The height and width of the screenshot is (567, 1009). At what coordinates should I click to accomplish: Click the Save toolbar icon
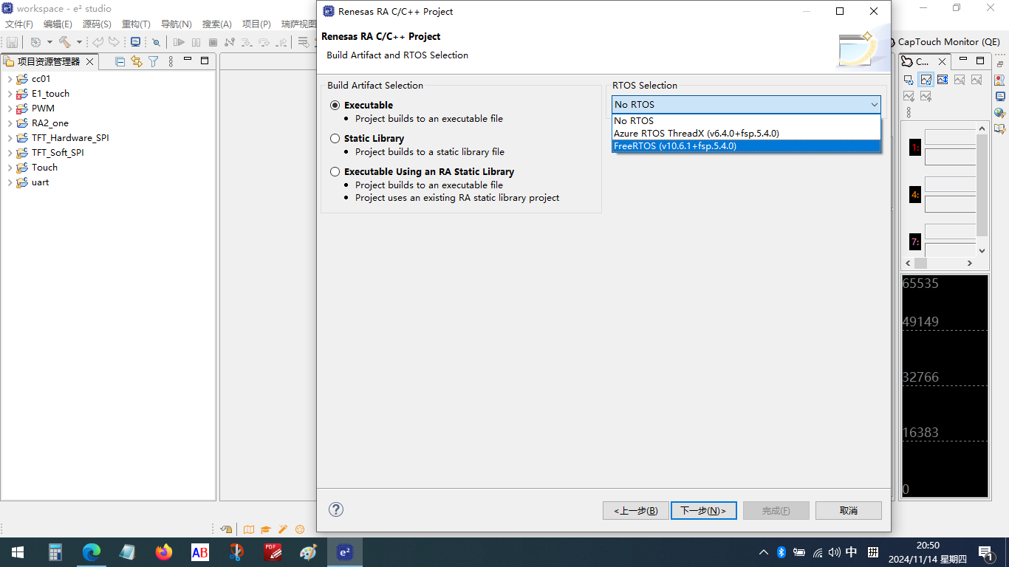pos(12,43)
